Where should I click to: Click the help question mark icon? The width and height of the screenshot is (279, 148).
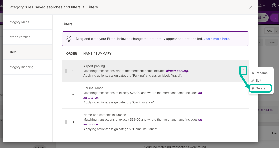coord(274,5)
